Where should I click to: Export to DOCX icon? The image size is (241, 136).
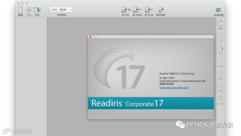137,10
